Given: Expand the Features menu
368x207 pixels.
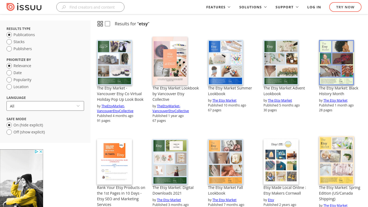Looking at the screenshot, I should click(x=218, y=7).
